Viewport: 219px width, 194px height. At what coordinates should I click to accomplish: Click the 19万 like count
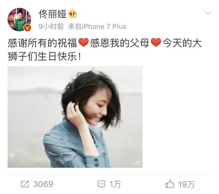(186, 184)
